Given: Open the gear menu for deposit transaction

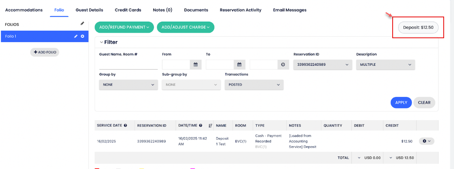Looking at the screenshot, I should 426,141.
